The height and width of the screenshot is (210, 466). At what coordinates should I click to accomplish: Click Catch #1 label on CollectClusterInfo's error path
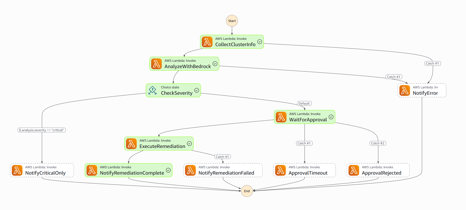[x=432, y=63]
